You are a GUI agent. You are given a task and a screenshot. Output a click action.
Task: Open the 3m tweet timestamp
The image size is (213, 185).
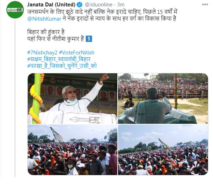point(121,5)
